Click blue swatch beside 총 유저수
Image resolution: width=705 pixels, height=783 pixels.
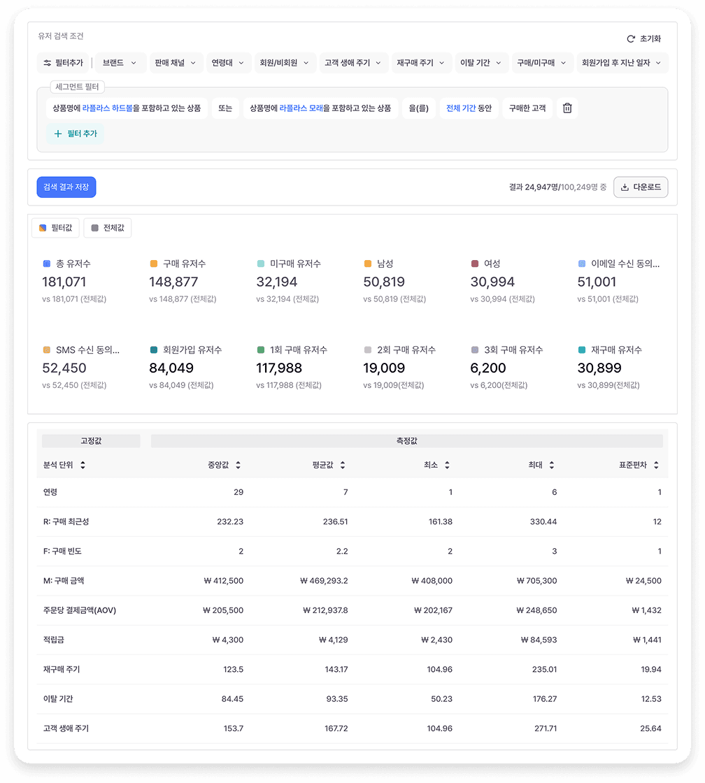(47, 264)
